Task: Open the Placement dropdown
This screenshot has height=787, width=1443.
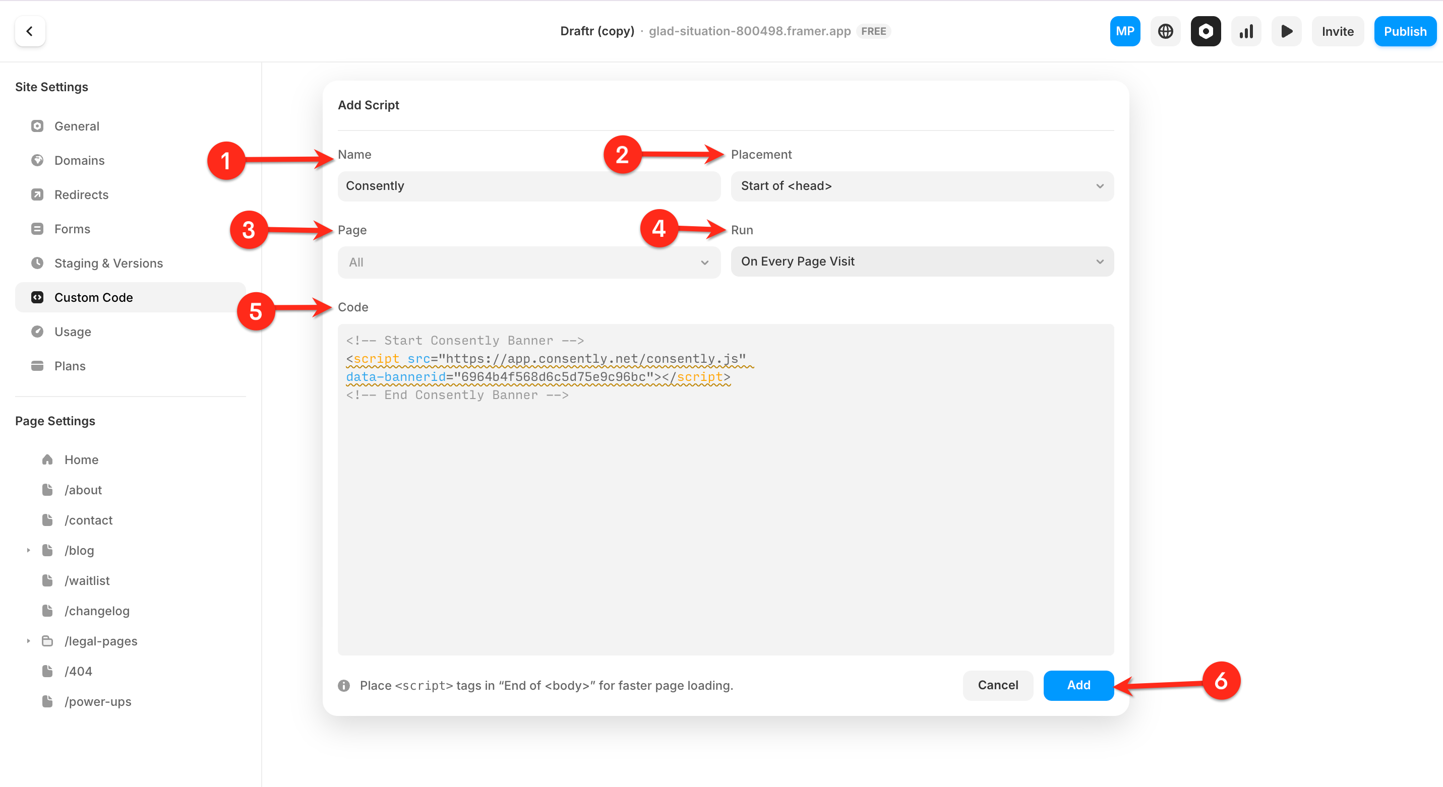Action: point(922,186)
